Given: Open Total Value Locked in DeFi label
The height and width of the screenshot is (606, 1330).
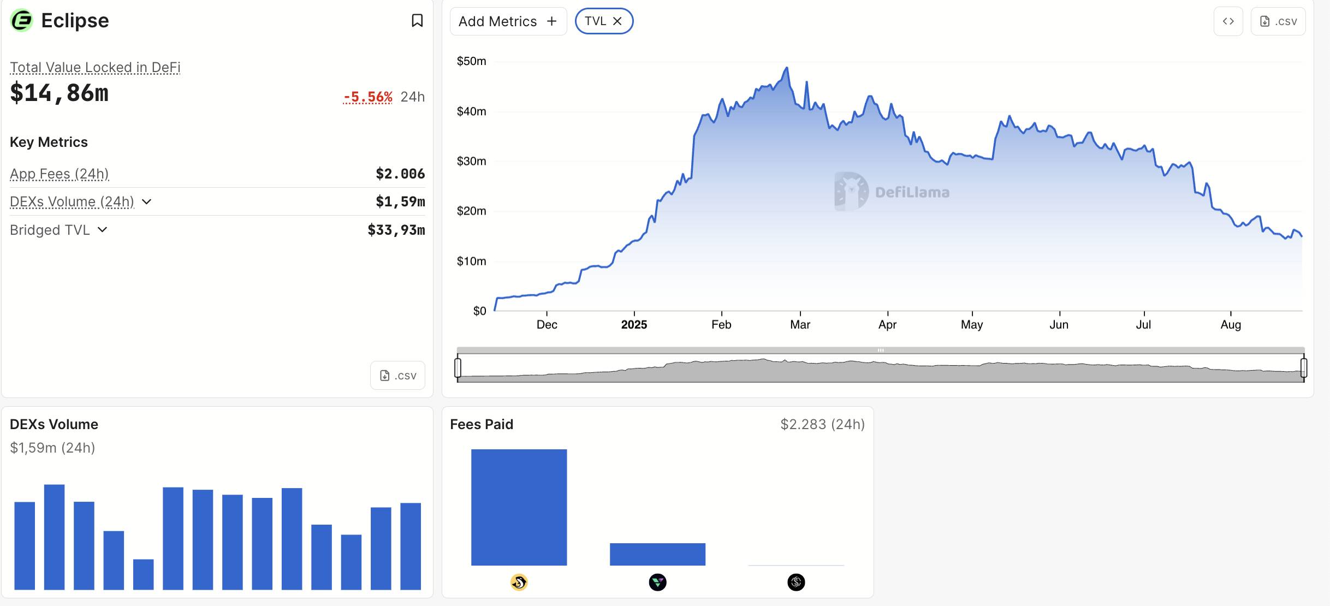Looking at the screenshot, I should (x=95, y=67).
